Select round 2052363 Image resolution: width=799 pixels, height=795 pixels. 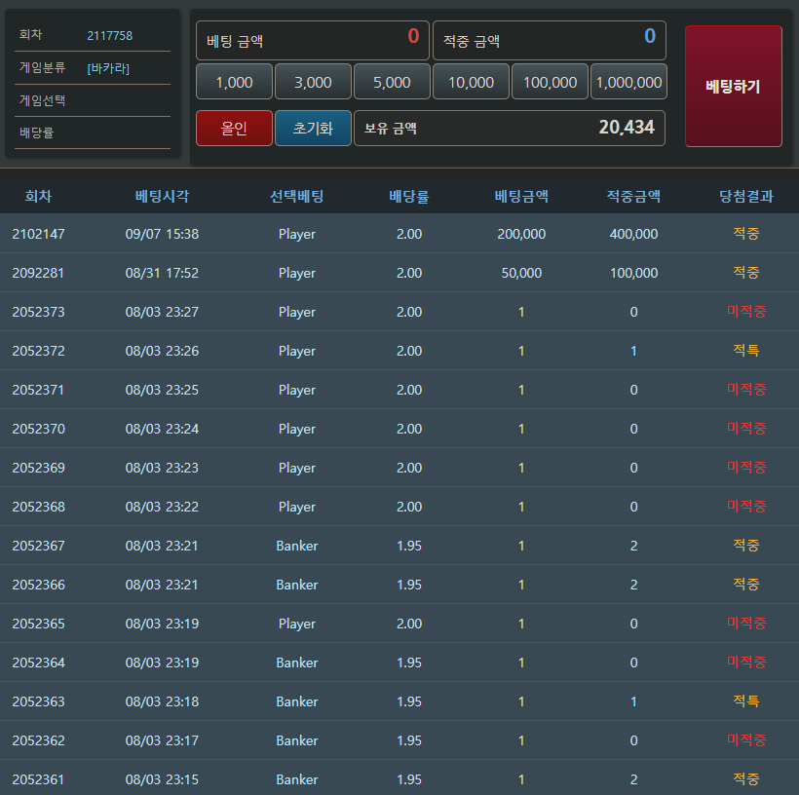(38, 701)
